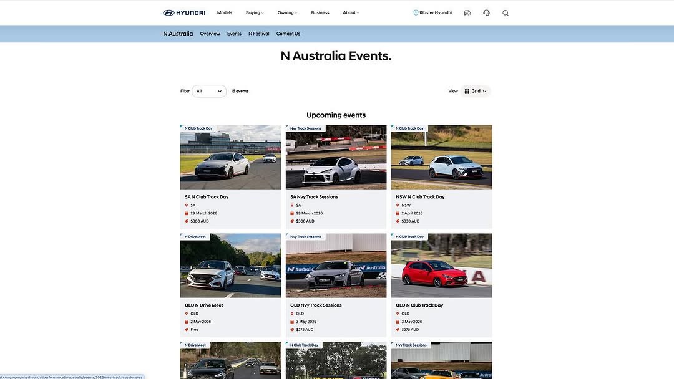Open SA Nvy Track Sessions title

tap(314, 197)
